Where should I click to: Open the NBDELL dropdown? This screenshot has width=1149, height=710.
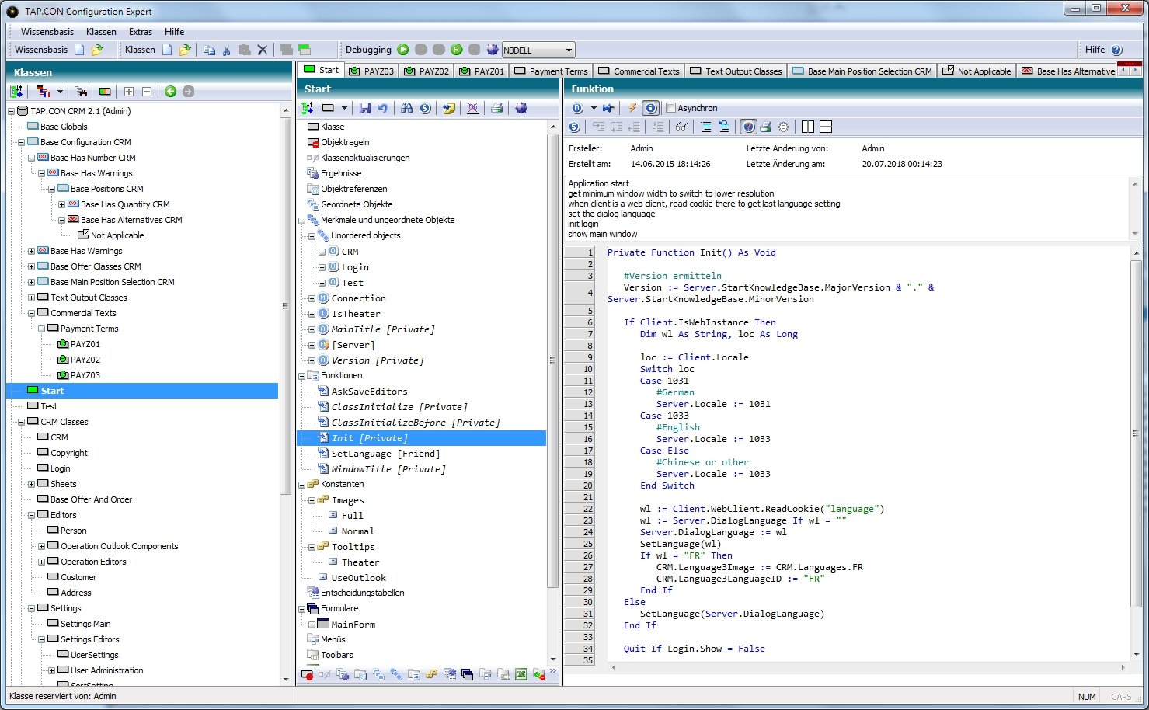pos(569,50)
